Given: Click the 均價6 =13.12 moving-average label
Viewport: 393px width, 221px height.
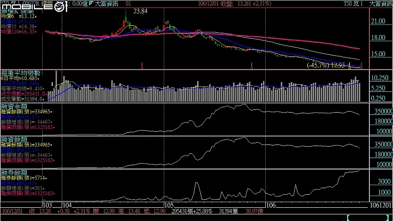Looking at the screenshot, I should [19, 16].
